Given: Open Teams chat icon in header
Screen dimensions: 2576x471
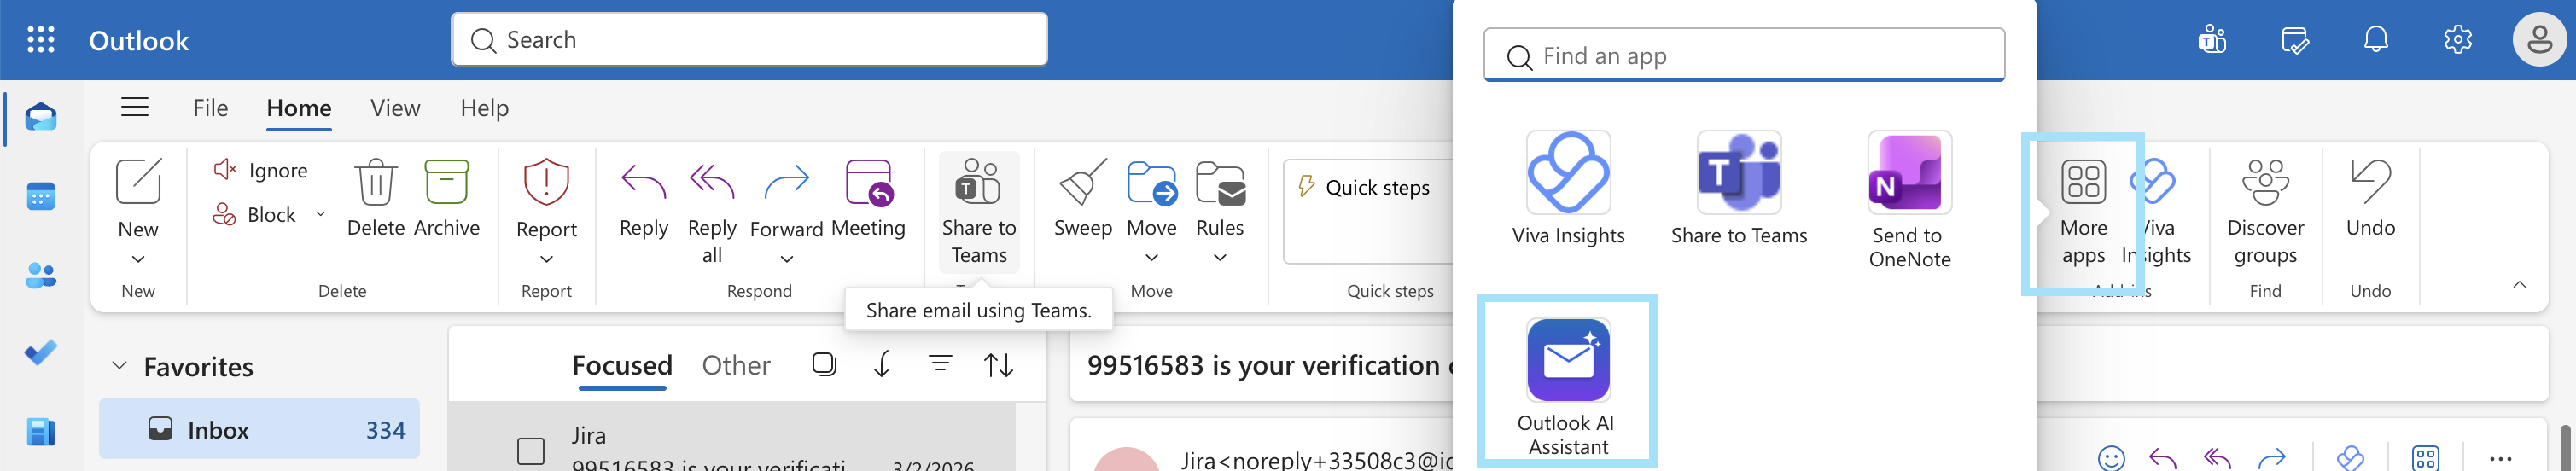Looking at the screenshot, I should (2211, 40).
